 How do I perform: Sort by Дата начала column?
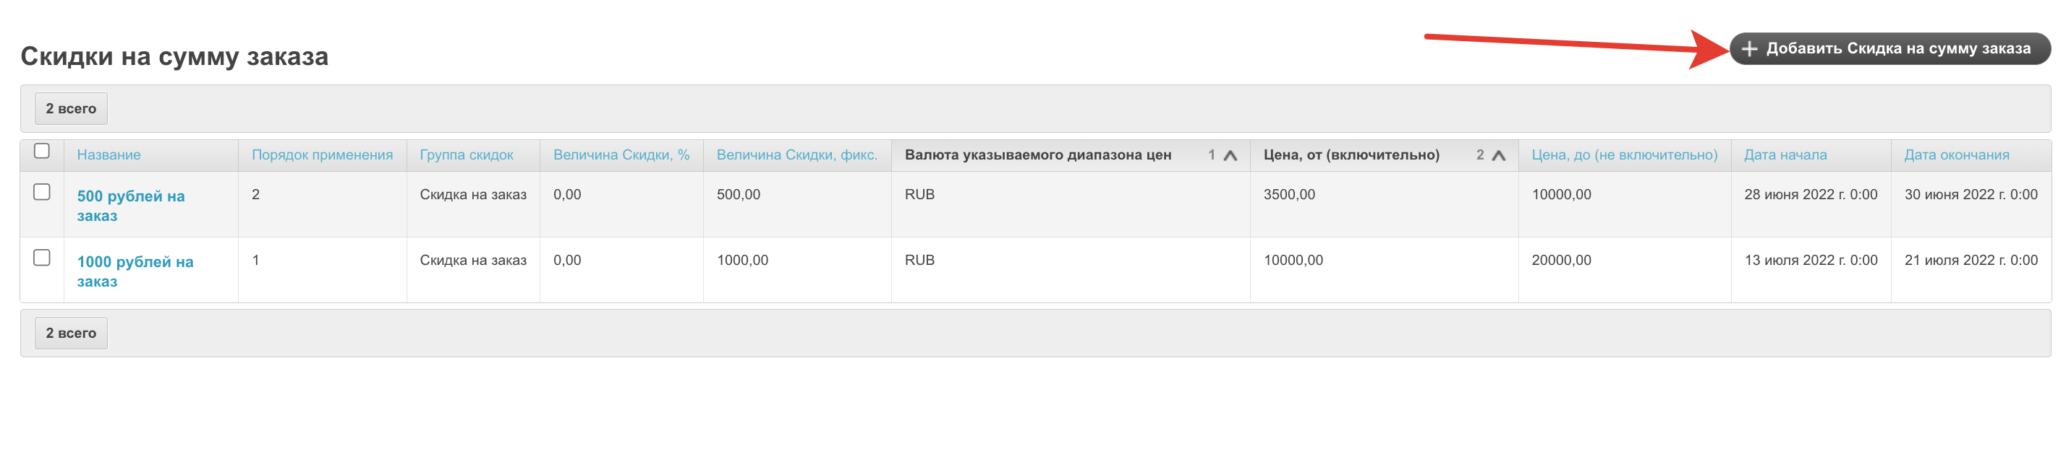coord(1785,155)
